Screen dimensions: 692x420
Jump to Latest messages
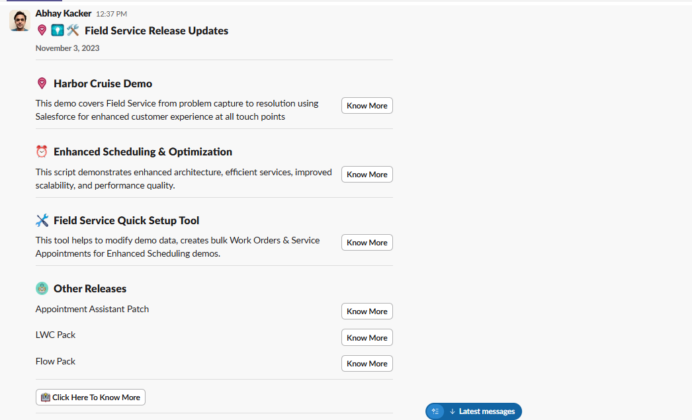point(482,411)
